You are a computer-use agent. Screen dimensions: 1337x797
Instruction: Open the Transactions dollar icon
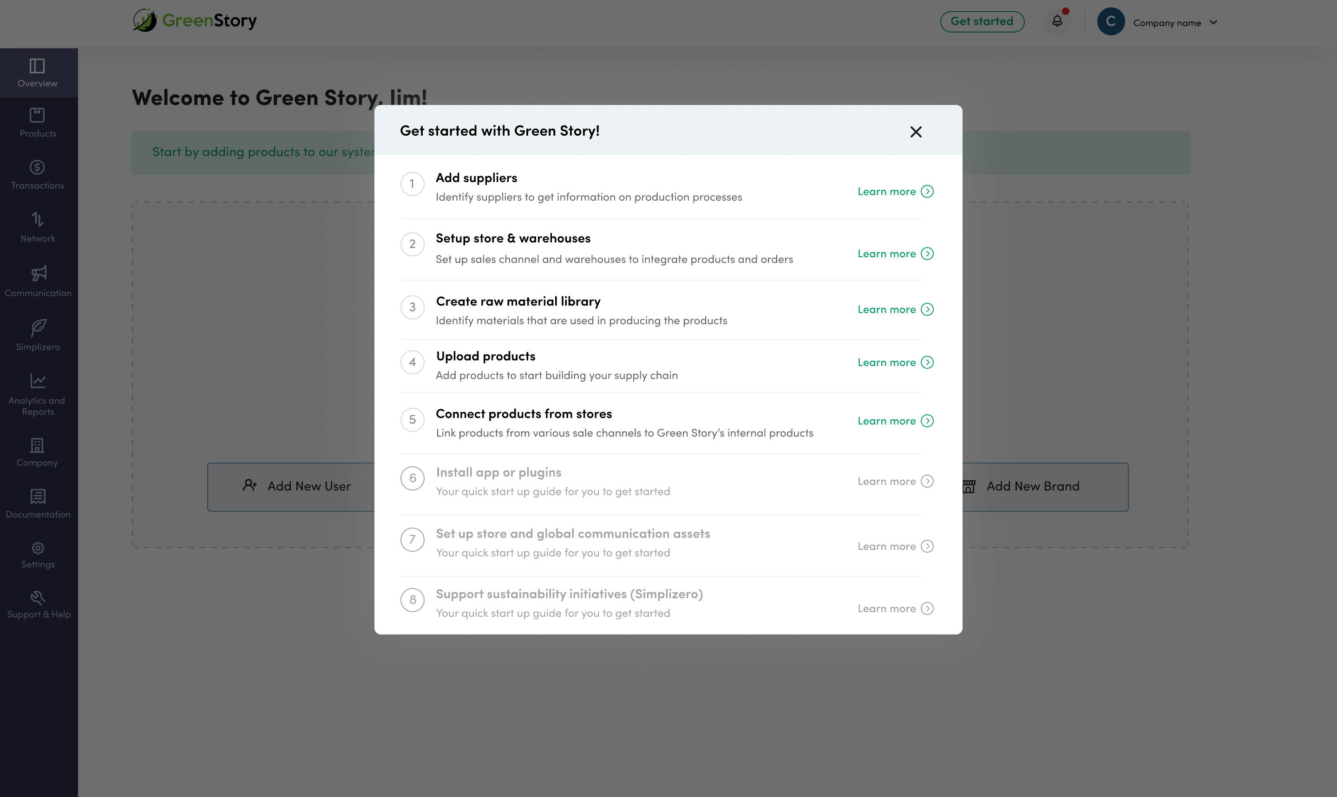(37, 167)
